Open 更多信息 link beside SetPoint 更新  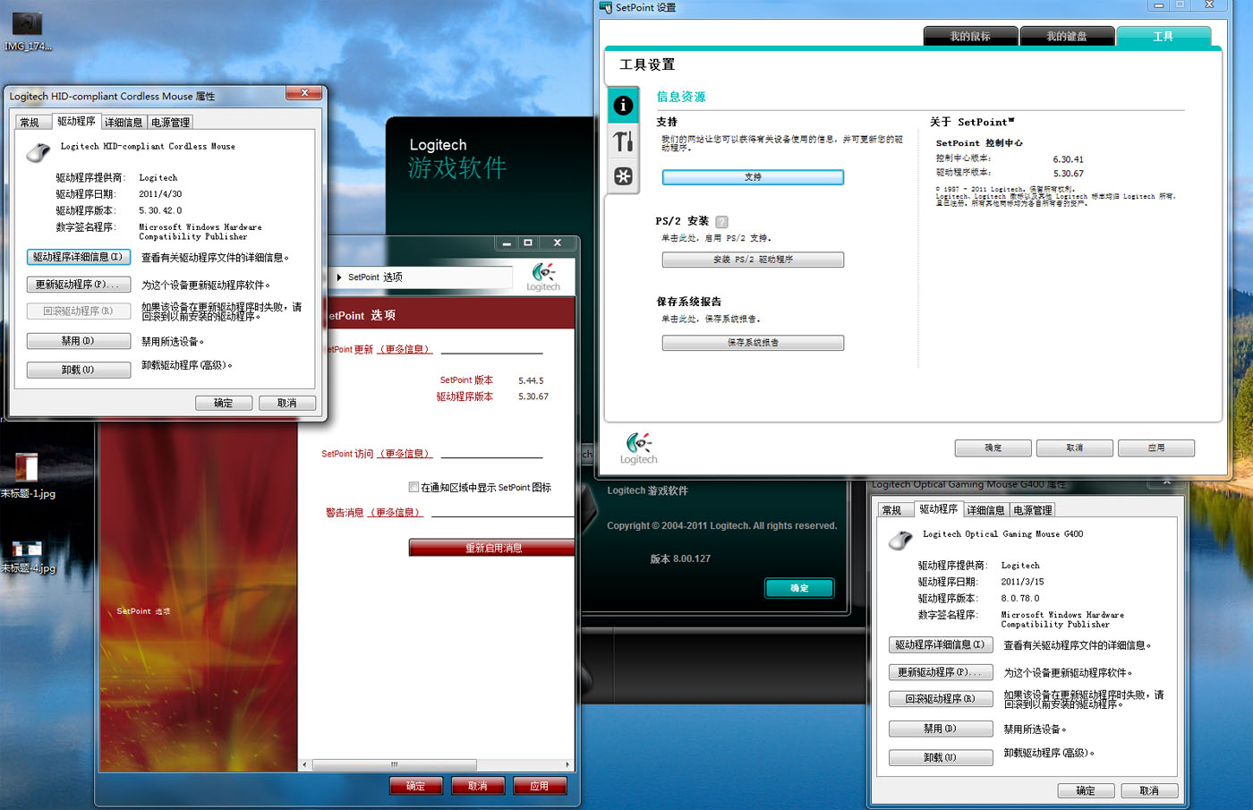[x=405, y=349]
